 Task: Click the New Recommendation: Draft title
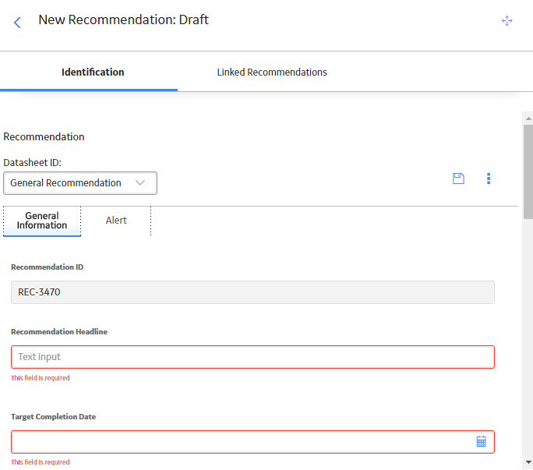(x=123, y=19)
